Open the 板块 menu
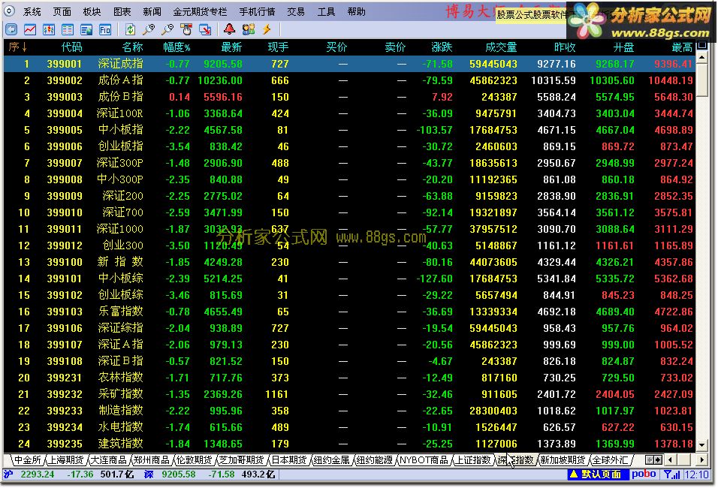718x488 pixels. [x=92, y=11]
